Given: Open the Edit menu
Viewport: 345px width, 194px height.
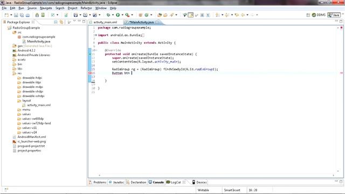Looking at the screenshot, I should pos(12,8).
